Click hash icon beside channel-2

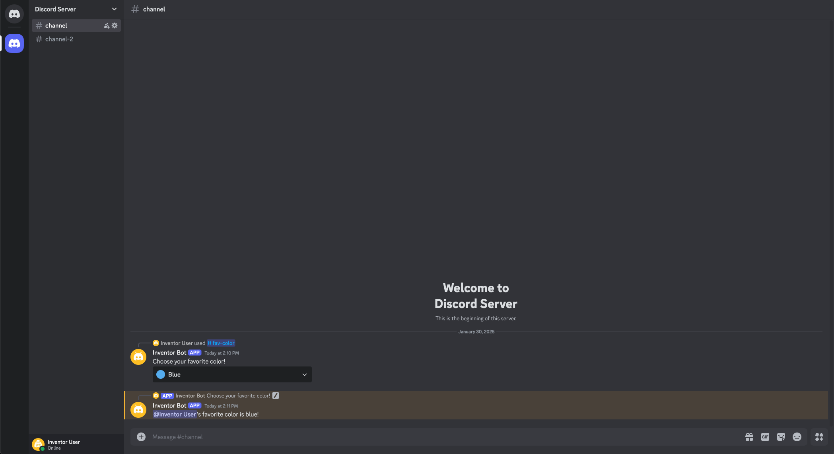click(39, 39)
